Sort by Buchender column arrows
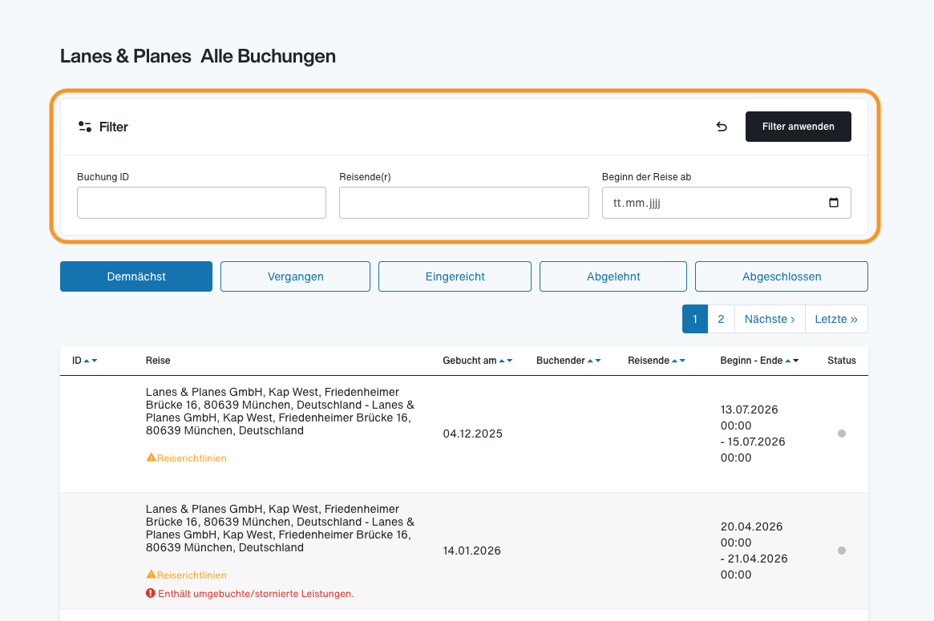Viewport: 934px width, 621px height. point(594,361)
